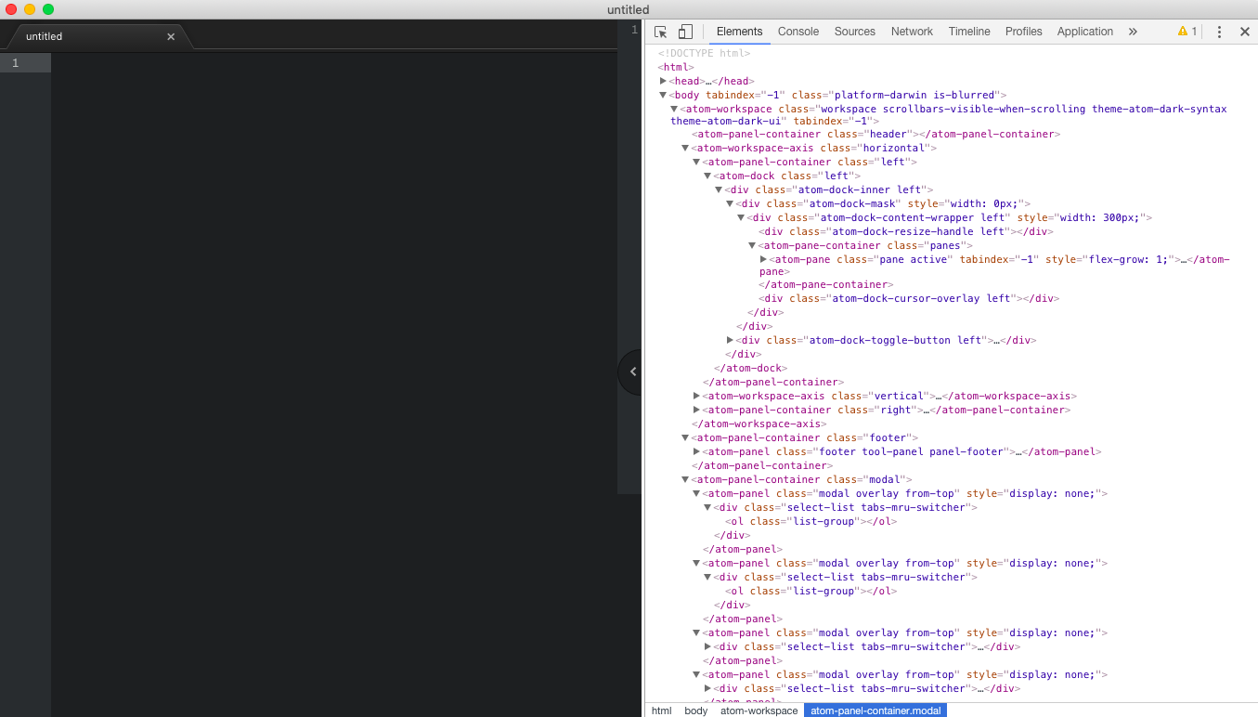
Task: Select html in the breadcrumb bar
Action: click(x=661, y=710)
